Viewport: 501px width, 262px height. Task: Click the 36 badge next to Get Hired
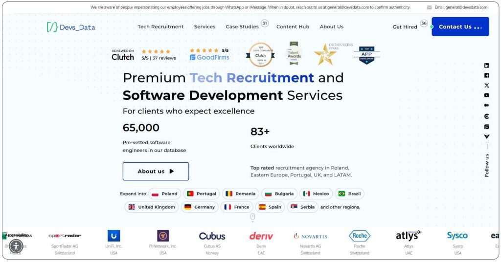coord(424,23)
